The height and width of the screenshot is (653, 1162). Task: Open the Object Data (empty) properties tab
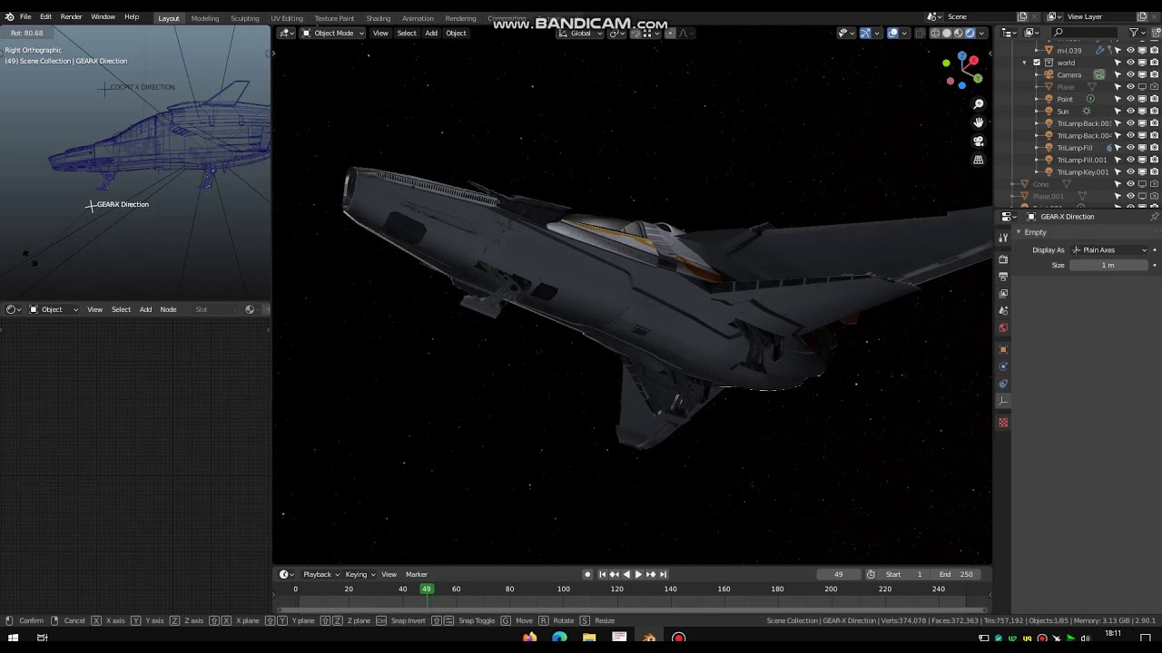click(1003, 401)
